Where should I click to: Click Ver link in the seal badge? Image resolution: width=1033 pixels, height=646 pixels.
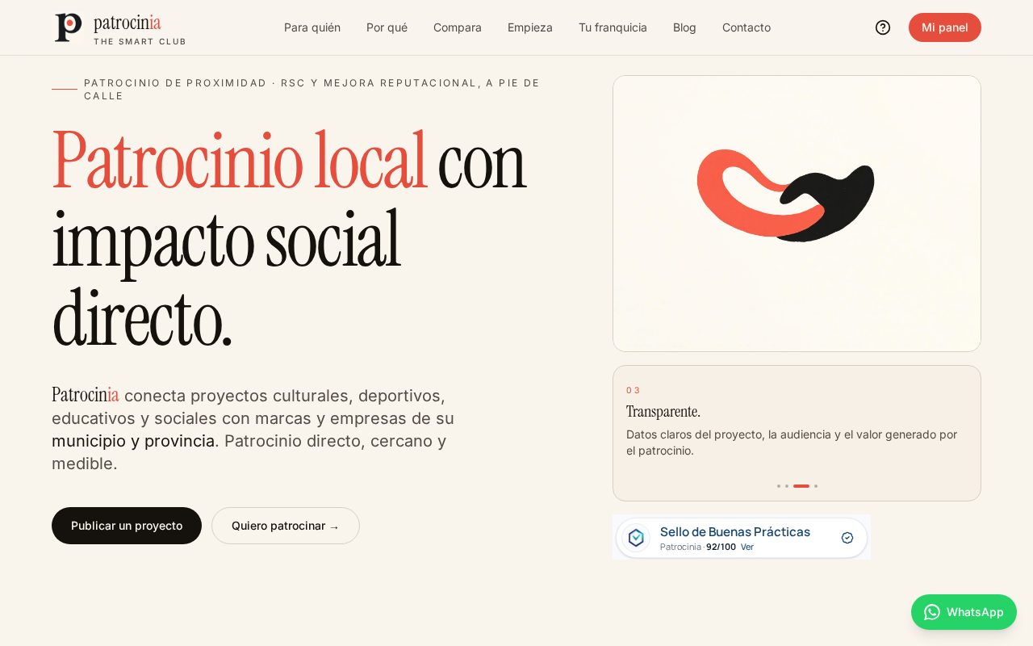coord(747,547)
